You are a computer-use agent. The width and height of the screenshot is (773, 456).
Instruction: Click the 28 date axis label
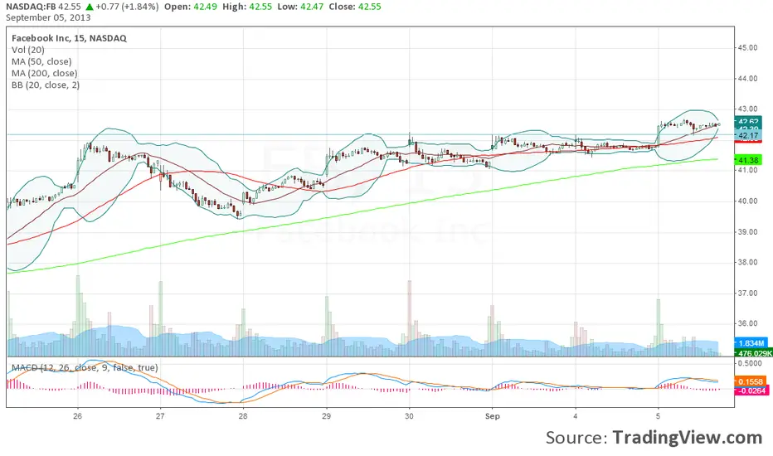pos(242,416)
